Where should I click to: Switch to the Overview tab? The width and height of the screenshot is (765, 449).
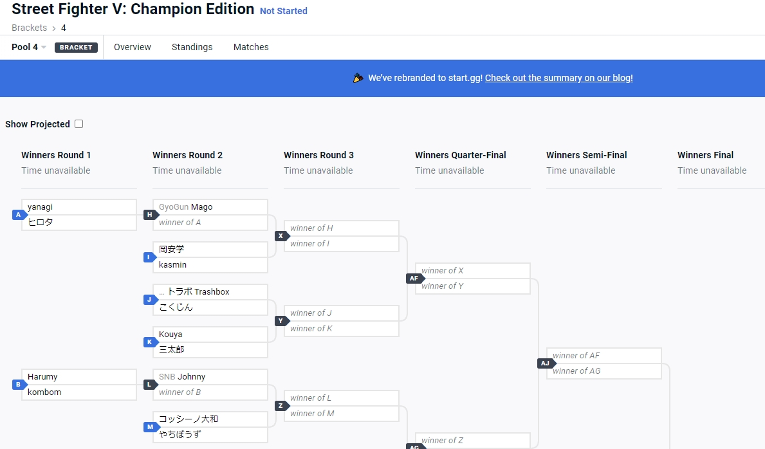point(132,47)
